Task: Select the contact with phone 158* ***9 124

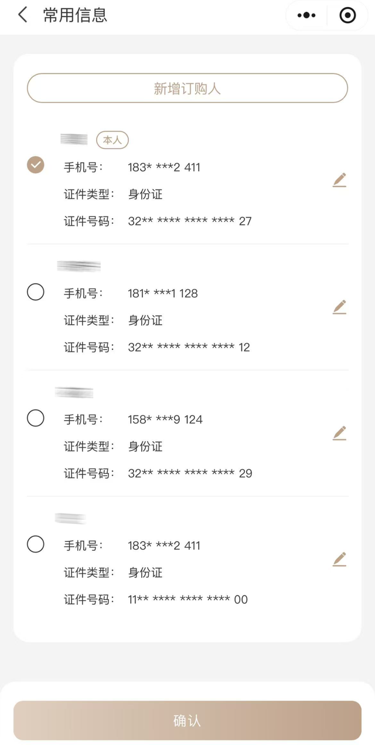Action: [x=35, y=418]
